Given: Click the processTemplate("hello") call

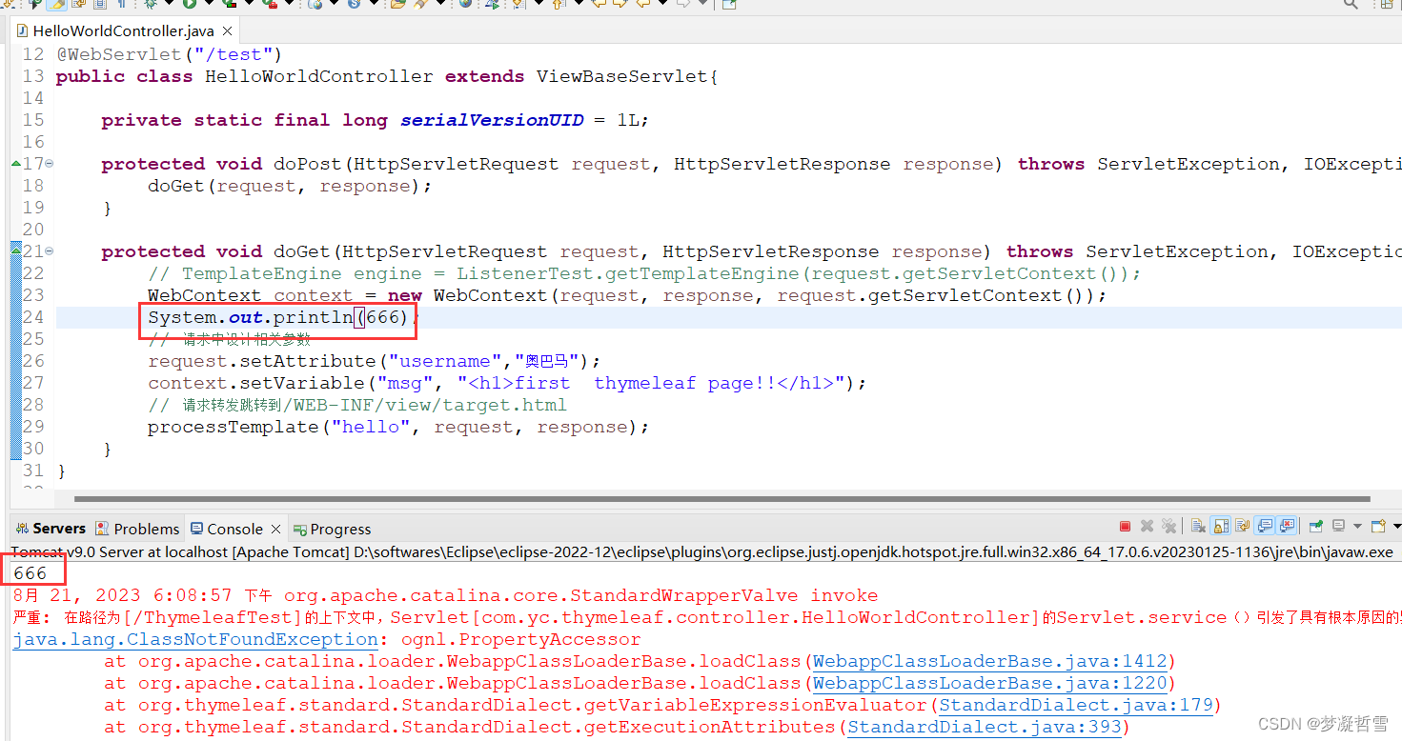Looking at the screenshot, I should [x=398, y=427].
